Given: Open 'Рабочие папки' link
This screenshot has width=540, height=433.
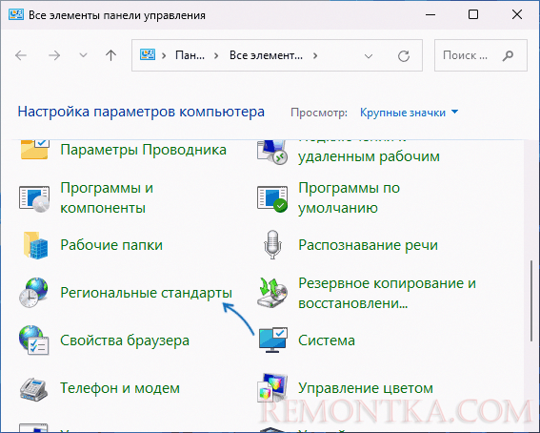Looking at the screenshot, I should pyautogui.click(x=111, y=245).
